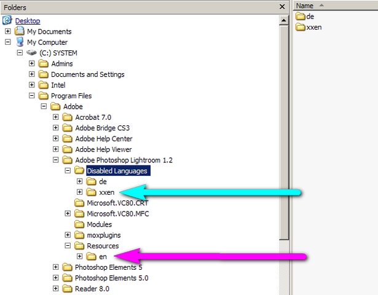Screen dimensions: 378x295
Task: Collapse the Adobe Photoshop Lightroom 1.2 node
Action: (56, 160)
